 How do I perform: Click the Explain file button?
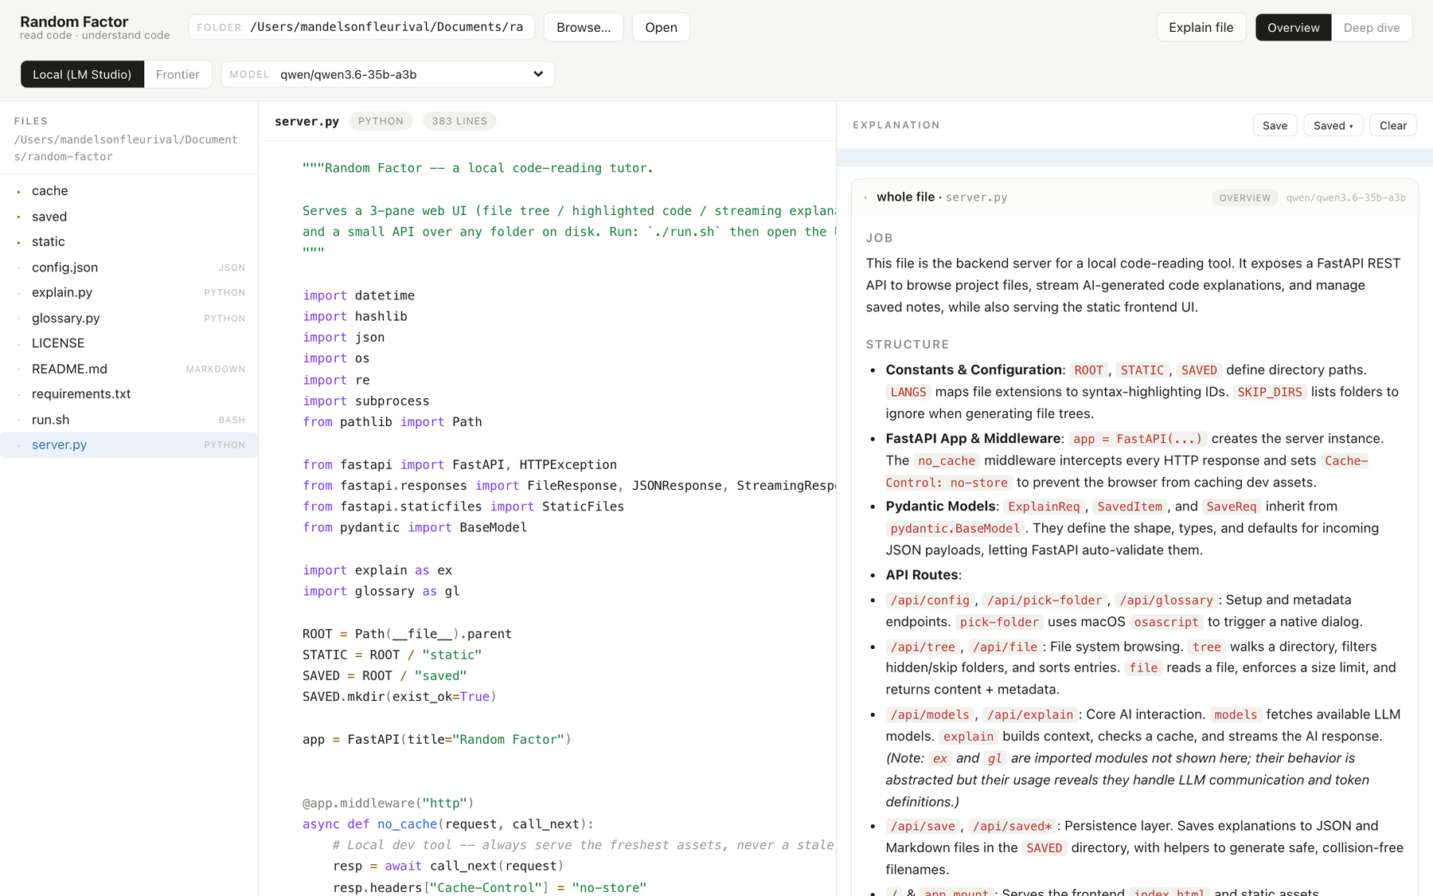click(1201, 27)
